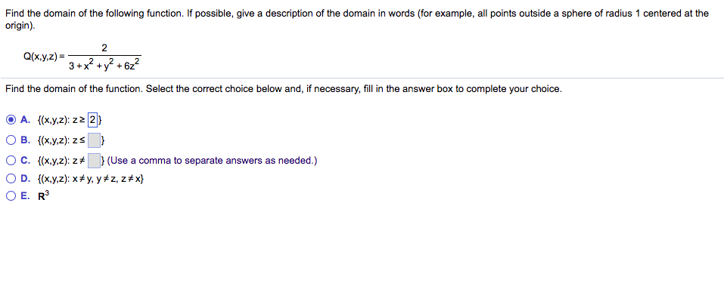Click the 'D.' letter label

pyautogui.click(x=26, y=179)
